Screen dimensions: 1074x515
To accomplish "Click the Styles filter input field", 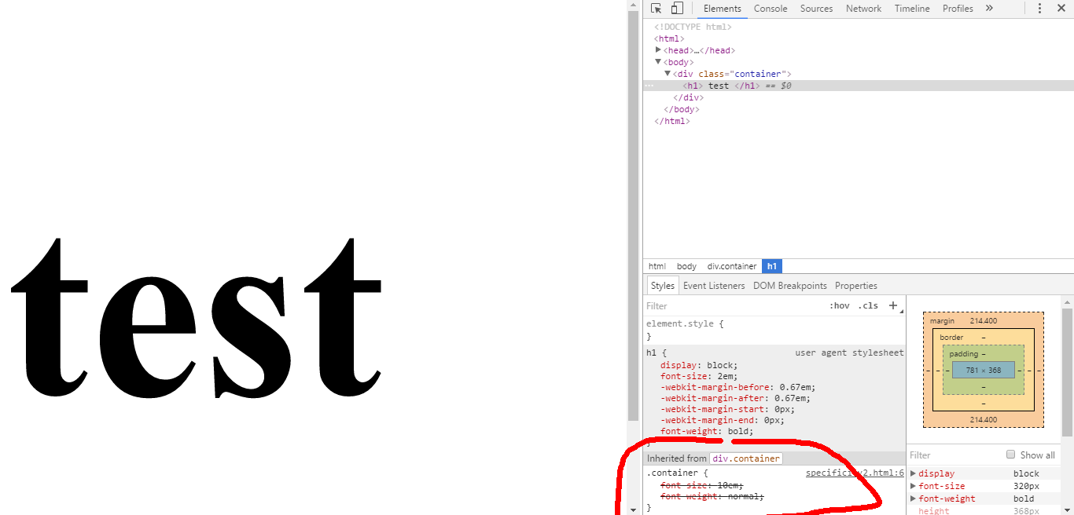I will [x=731, y=306].
